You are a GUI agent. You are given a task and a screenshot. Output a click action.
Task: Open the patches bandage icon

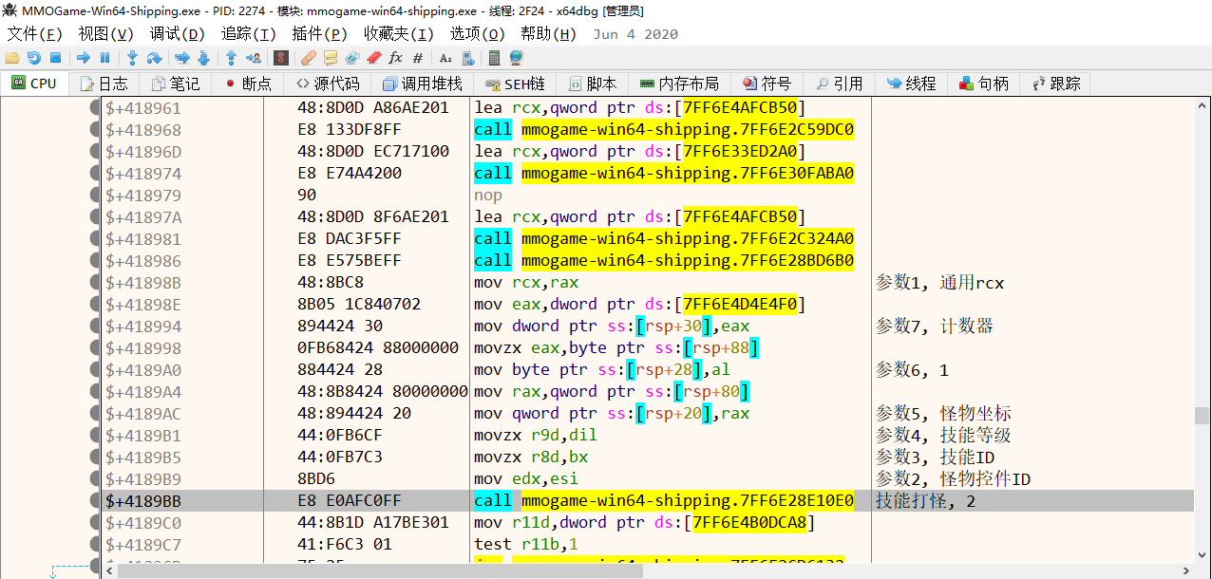pos(309,58)
